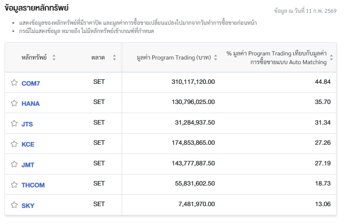The image size is (347, 224).
Task: Go to the JTS stock page
Action: point(27,124)
